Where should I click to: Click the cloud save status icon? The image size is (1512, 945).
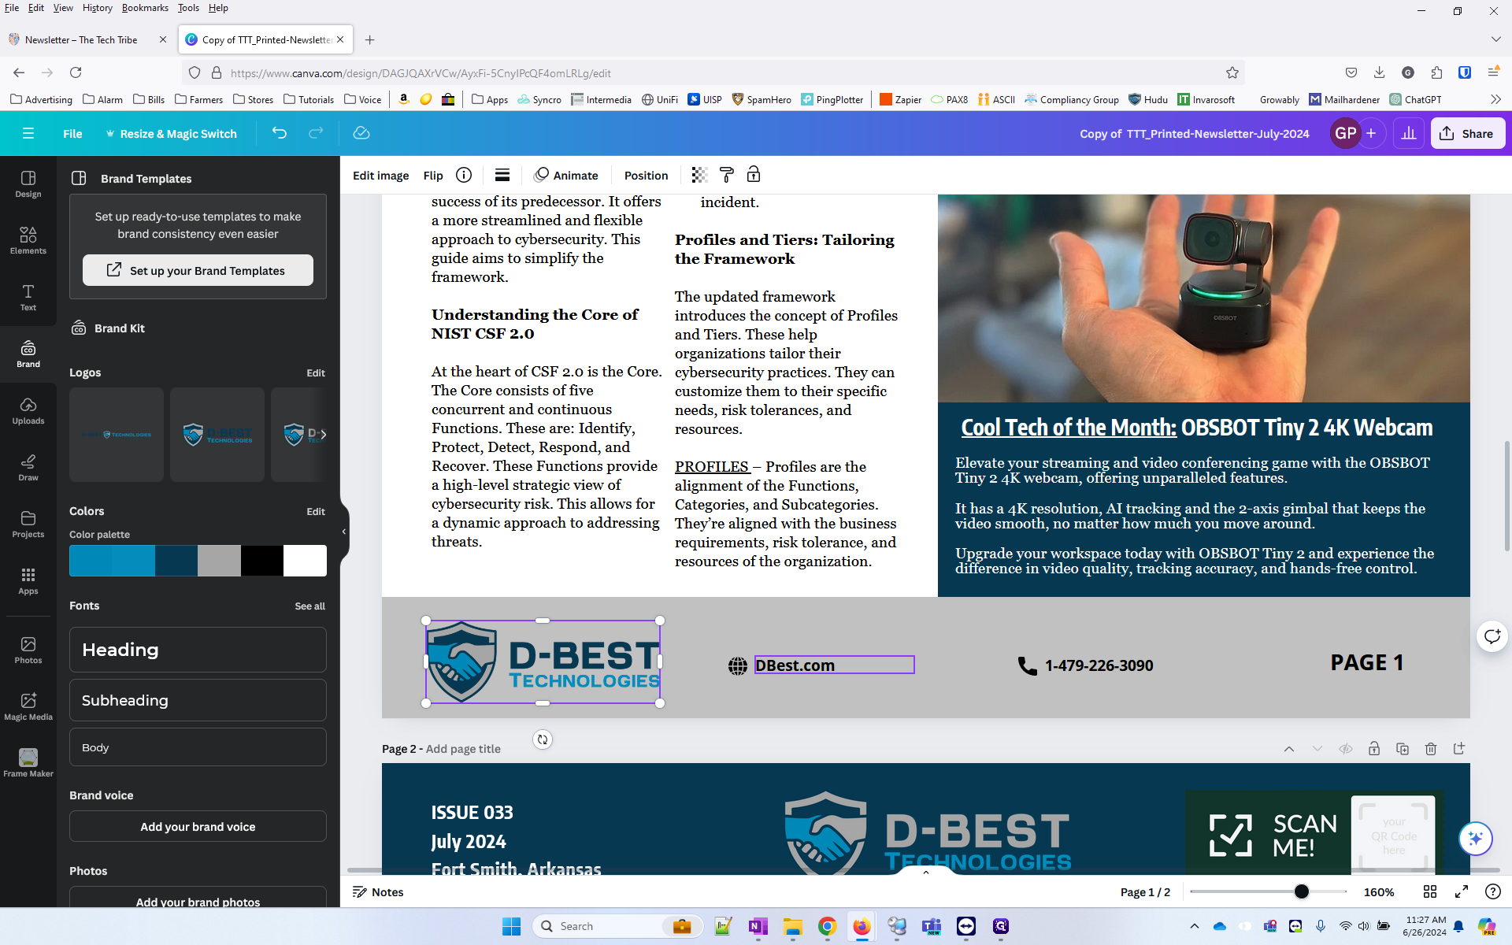361,133
